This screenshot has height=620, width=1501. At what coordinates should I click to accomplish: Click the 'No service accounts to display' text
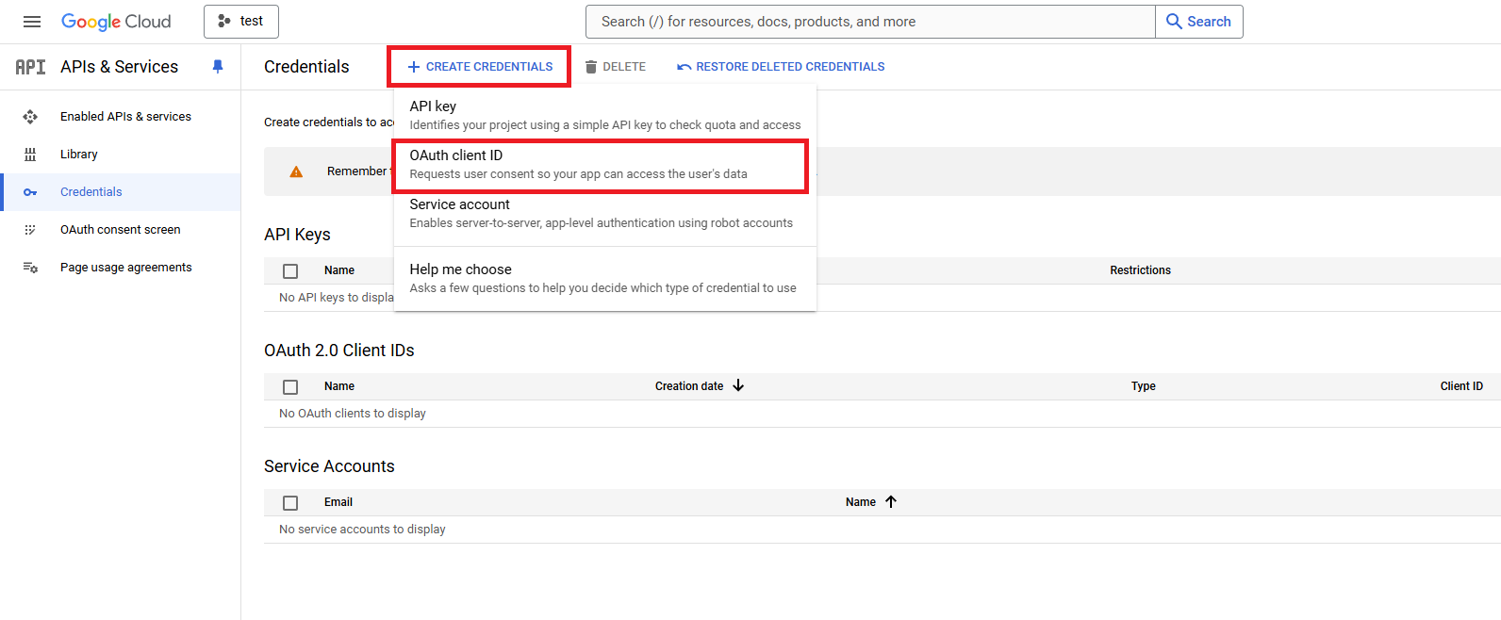pyautogui.click(x=362, y=530)
